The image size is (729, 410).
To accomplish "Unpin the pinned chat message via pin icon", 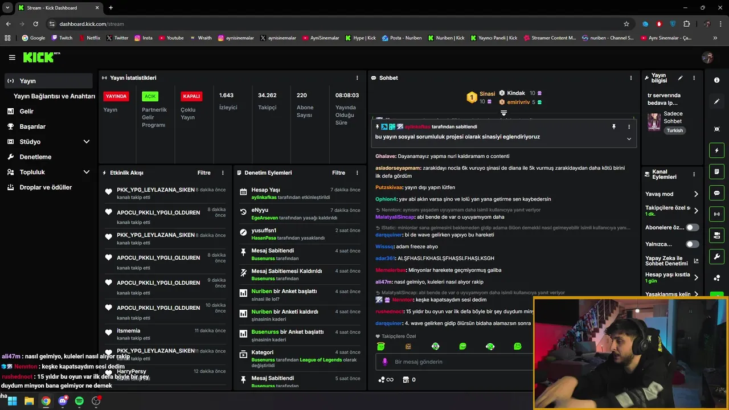I will [x=614, y=126].
